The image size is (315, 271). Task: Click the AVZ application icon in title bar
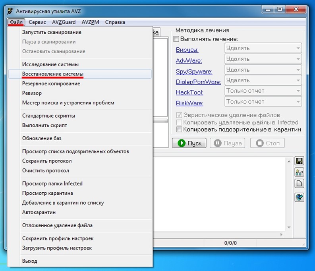tap(10, 11)
